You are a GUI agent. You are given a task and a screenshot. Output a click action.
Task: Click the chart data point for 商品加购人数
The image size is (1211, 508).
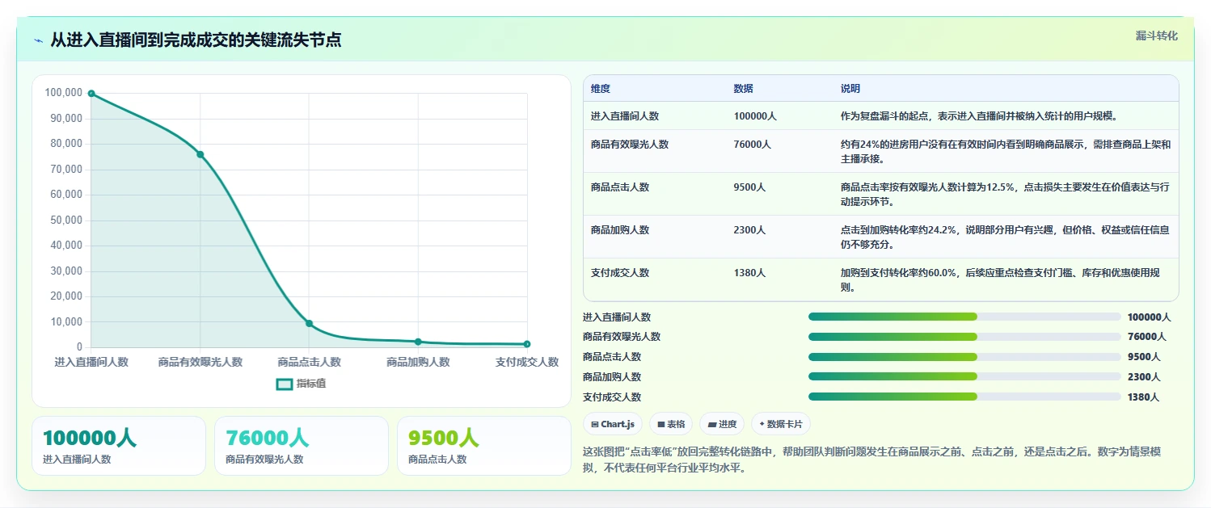(x=418, y=342)
